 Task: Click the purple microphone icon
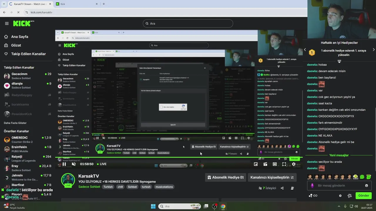312,186
